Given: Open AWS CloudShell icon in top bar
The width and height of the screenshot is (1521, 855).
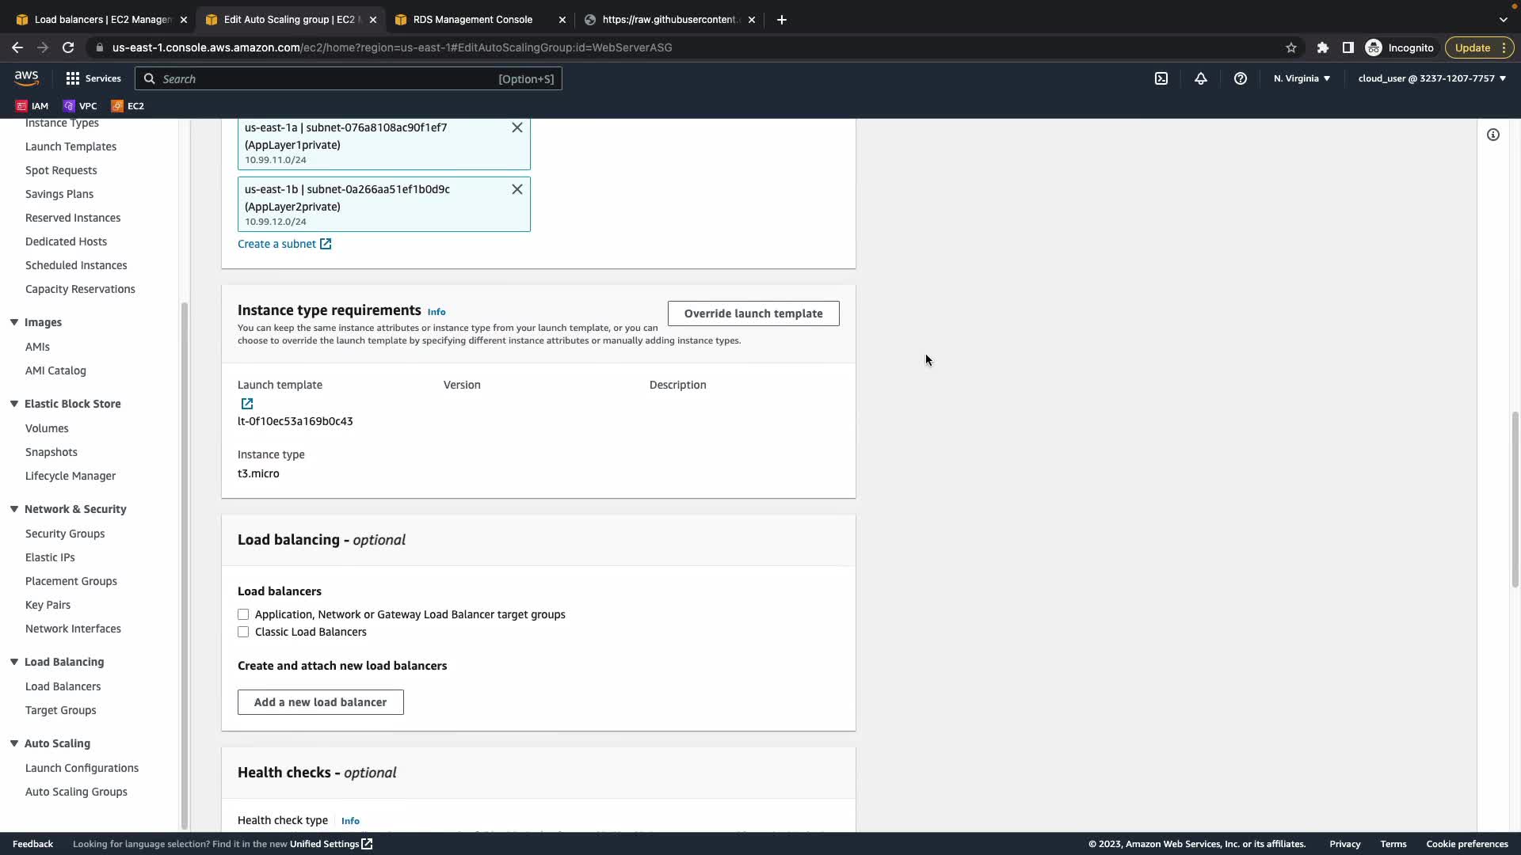Looking at the screenshot, I should [1161, 78].
